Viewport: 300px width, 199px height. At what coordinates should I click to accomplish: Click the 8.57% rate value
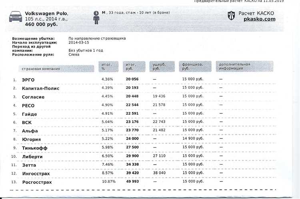108,173
